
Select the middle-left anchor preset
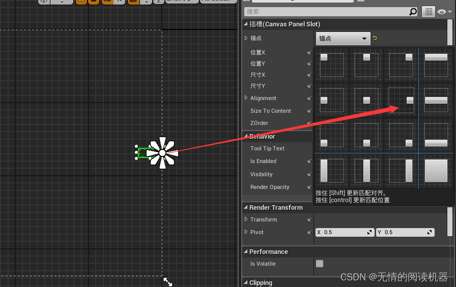[331, 100]
